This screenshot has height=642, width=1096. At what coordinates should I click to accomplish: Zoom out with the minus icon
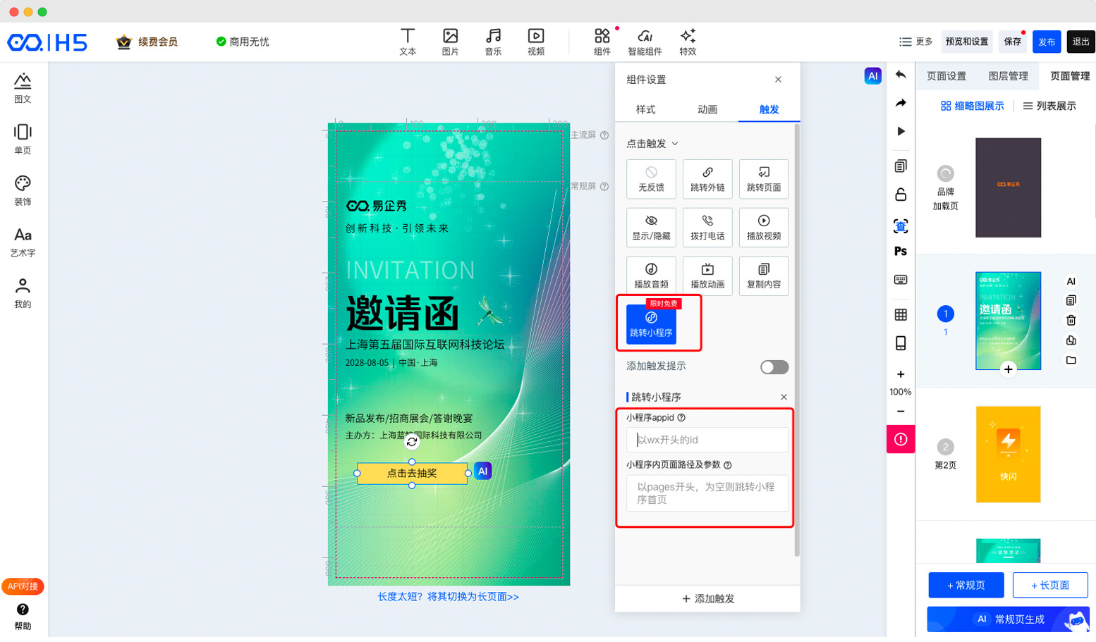pyautogui.click(x=901, y=412)
